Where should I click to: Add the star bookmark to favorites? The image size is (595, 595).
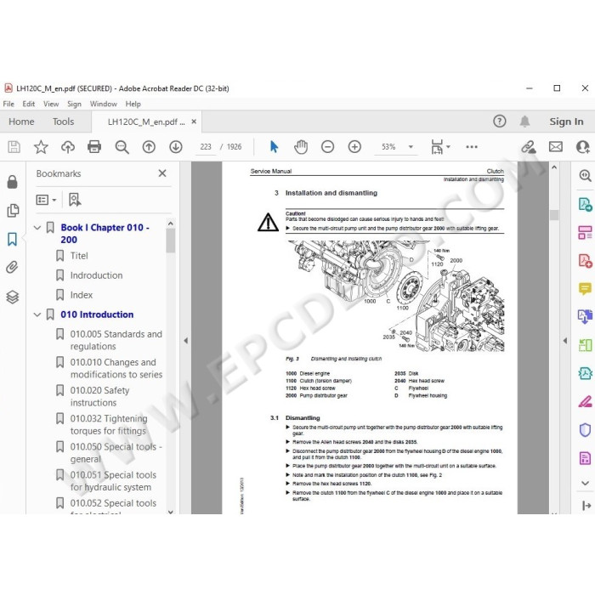coord(41,147)
